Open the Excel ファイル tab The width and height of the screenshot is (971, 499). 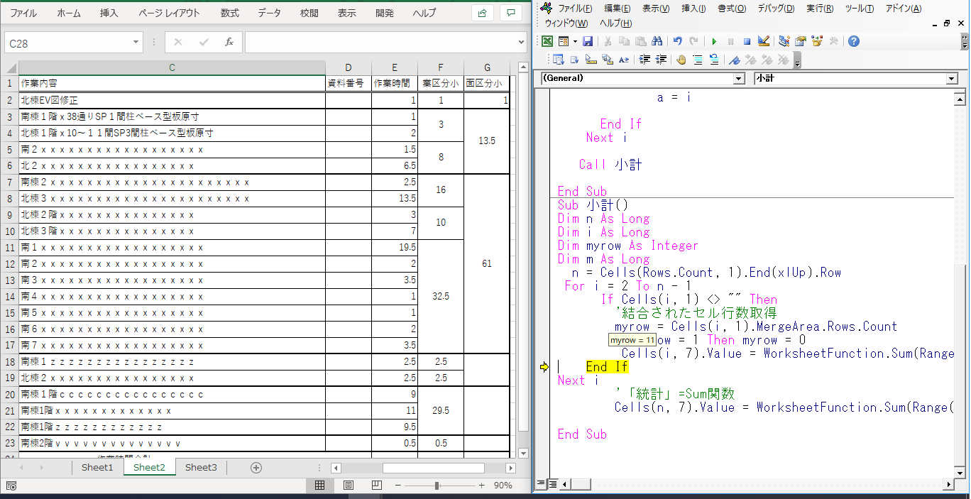[x=24, y=13]
